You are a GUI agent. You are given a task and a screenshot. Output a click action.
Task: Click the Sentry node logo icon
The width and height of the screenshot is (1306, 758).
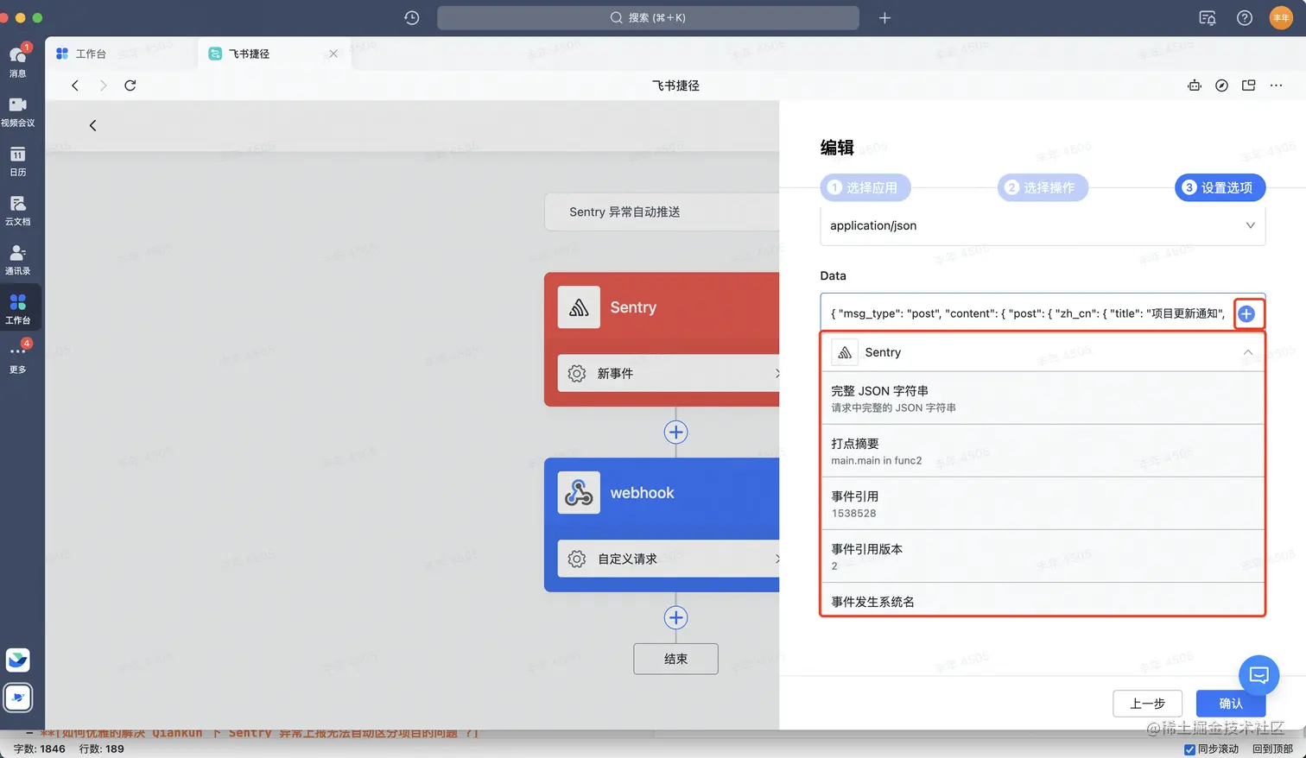click(x=579, y=307)
